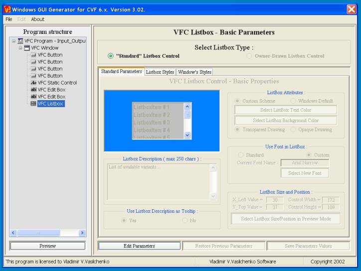Select the VFC Window tree item

click(x=45, y=48)
